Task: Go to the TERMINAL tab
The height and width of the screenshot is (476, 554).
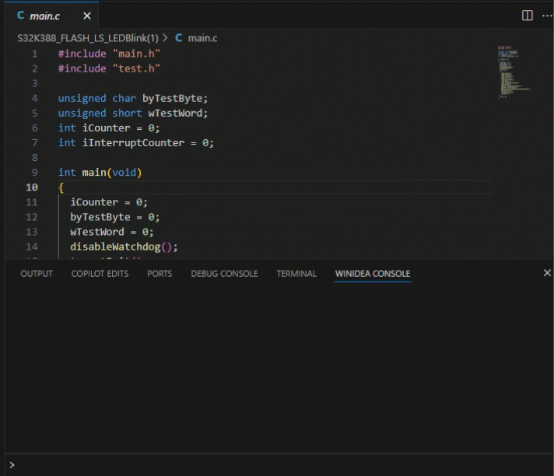Action: 296,274
